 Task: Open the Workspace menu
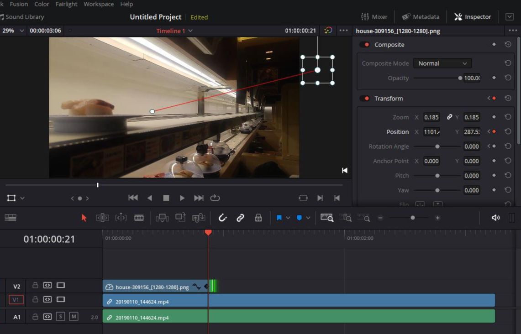tap(99, 4)
